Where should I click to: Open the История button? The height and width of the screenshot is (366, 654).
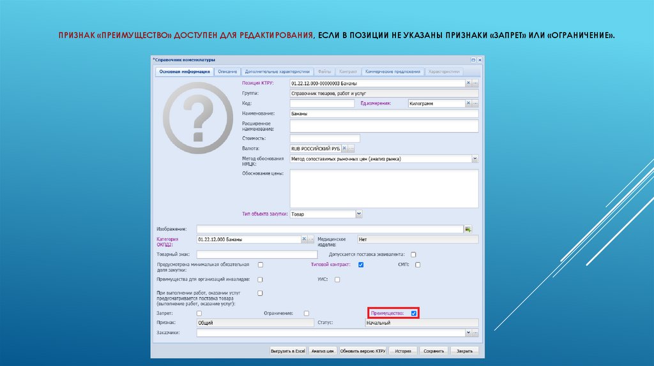(x=403, y=351)
